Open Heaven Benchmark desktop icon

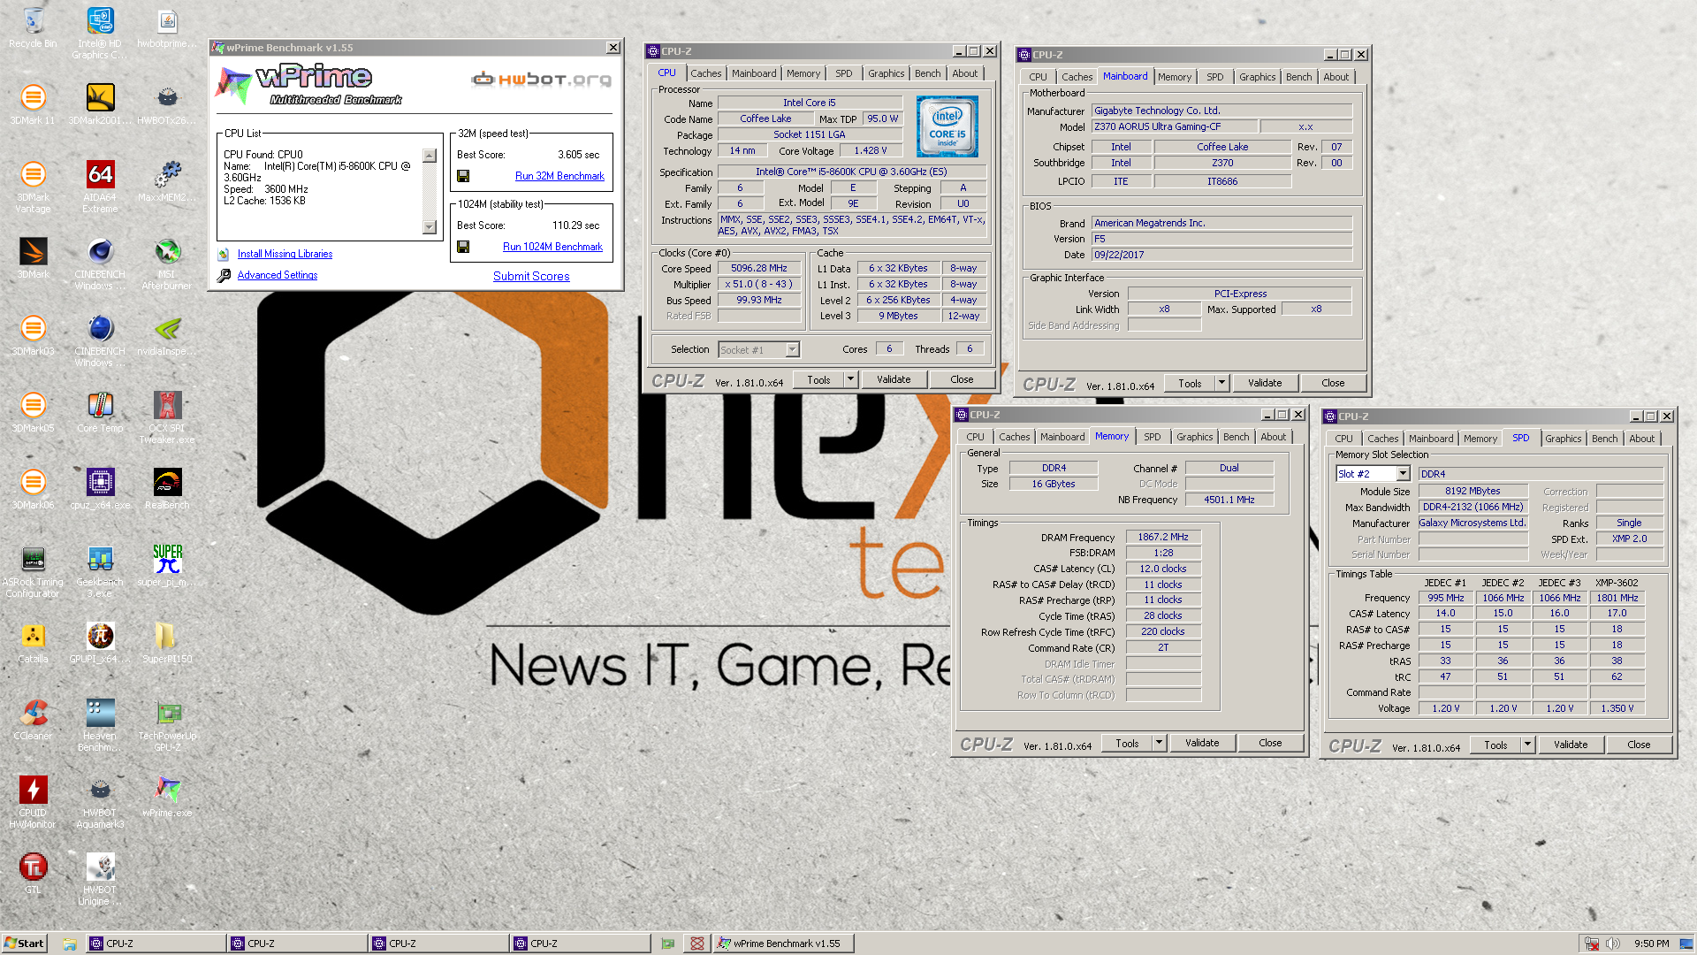point(100,725)
